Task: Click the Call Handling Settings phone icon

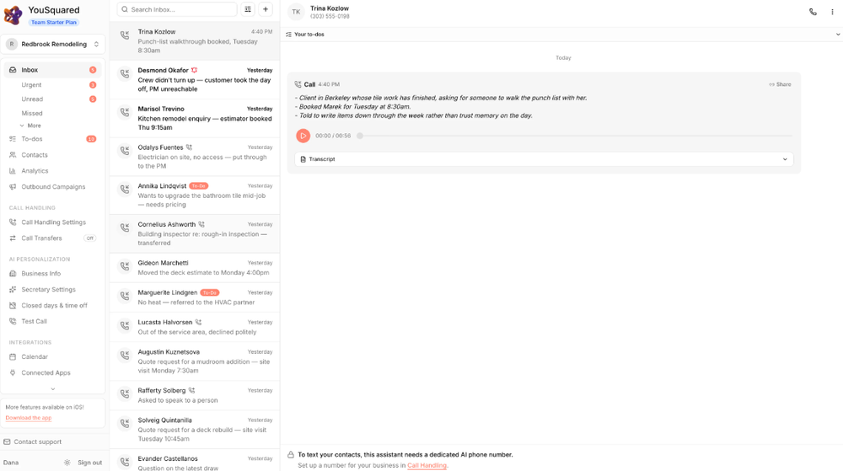Action: pos(13,222)
